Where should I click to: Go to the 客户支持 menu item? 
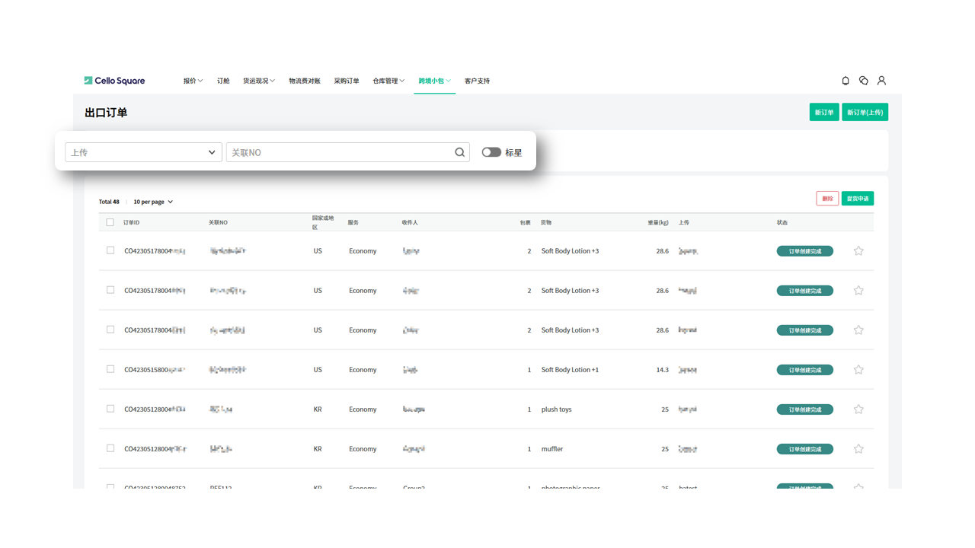(x=477, y=81)
